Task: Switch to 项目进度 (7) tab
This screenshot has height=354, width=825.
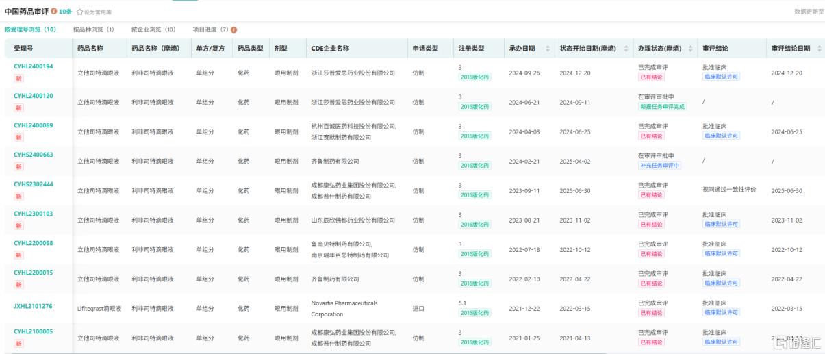Action: click(210, 30)
